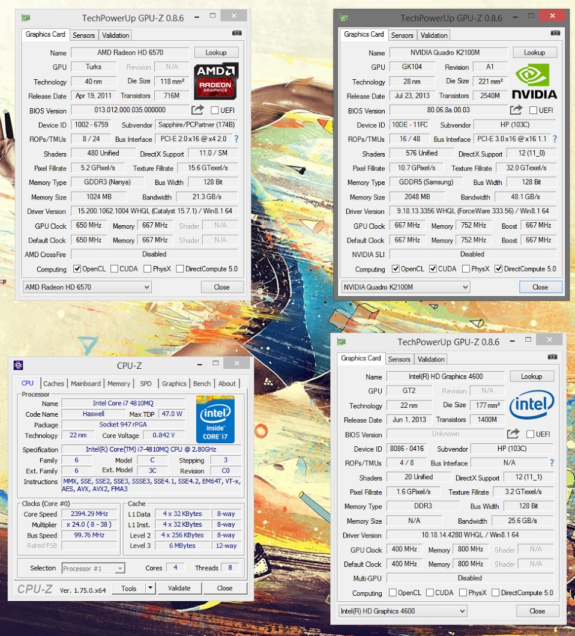Toggle the UEFI checkbox in AMD Radeon GPU-Z

click(x=215, y=111)
